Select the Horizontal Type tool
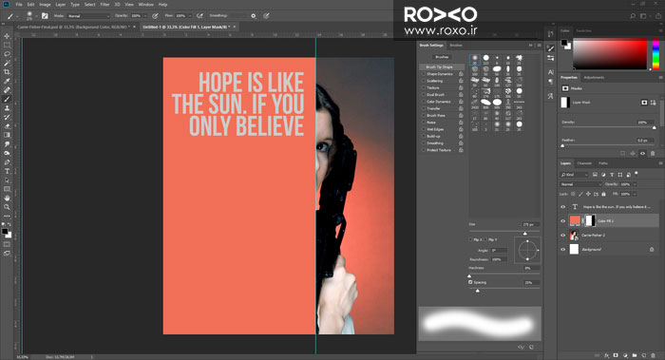The image size is (665, 360). coord(7,171)
